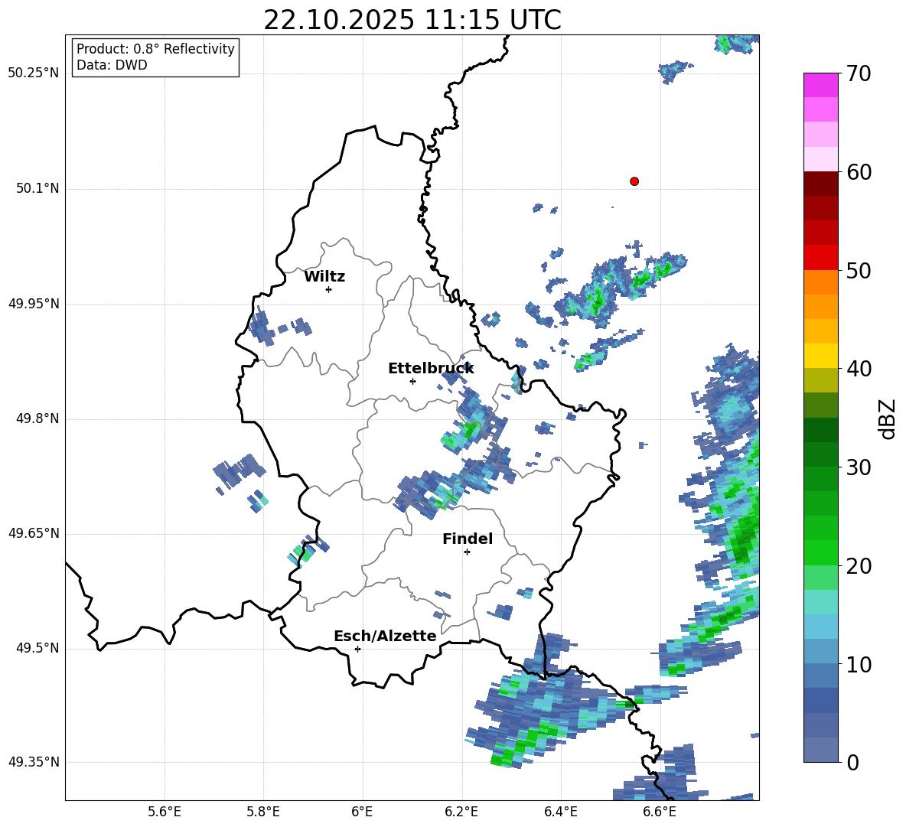
Task: Click the 0 value on the colorbar
Action: (852, 762)
